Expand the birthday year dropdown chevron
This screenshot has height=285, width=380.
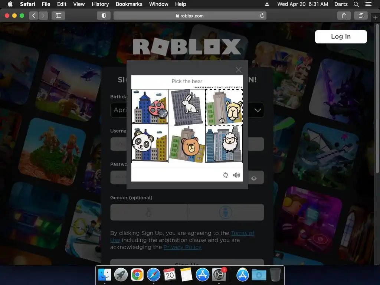coord(258,110)
